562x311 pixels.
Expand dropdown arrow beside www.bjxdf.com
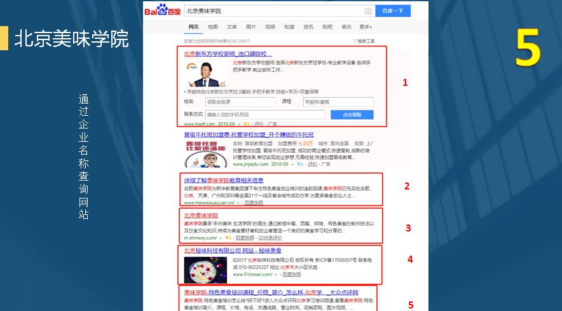(x=239, y=124)
